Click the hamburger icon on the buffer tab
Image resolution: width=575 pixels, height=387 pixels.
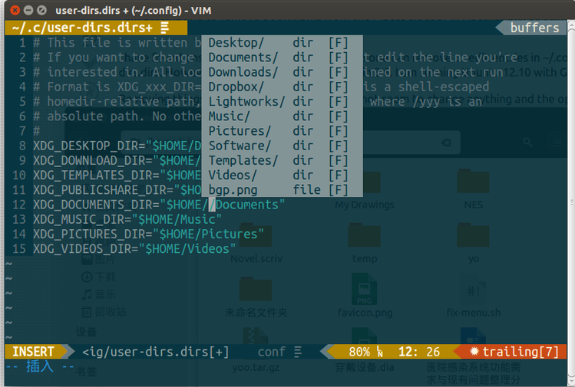(x=164, y=28)
